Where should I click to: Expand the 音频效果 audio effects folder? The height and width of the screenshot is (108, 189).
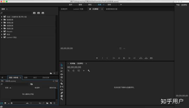pyautogui.click(x=2, y=20)
